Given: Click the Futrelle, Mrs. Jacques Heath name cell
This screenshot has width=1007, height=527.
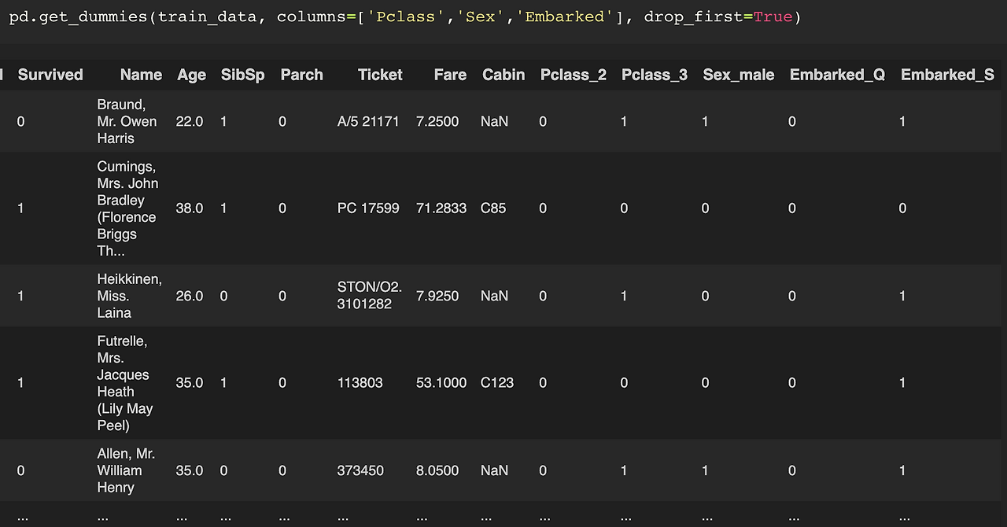Looking at the screenshot, I should tap(125, 383).
